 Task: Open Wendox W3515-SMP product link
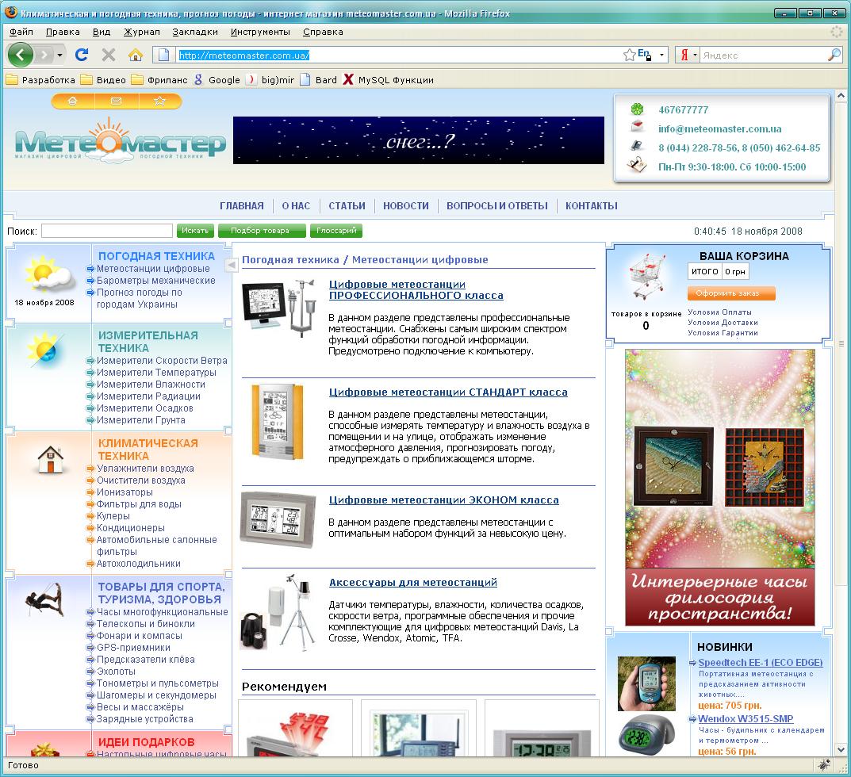click(x=746, y=718)
